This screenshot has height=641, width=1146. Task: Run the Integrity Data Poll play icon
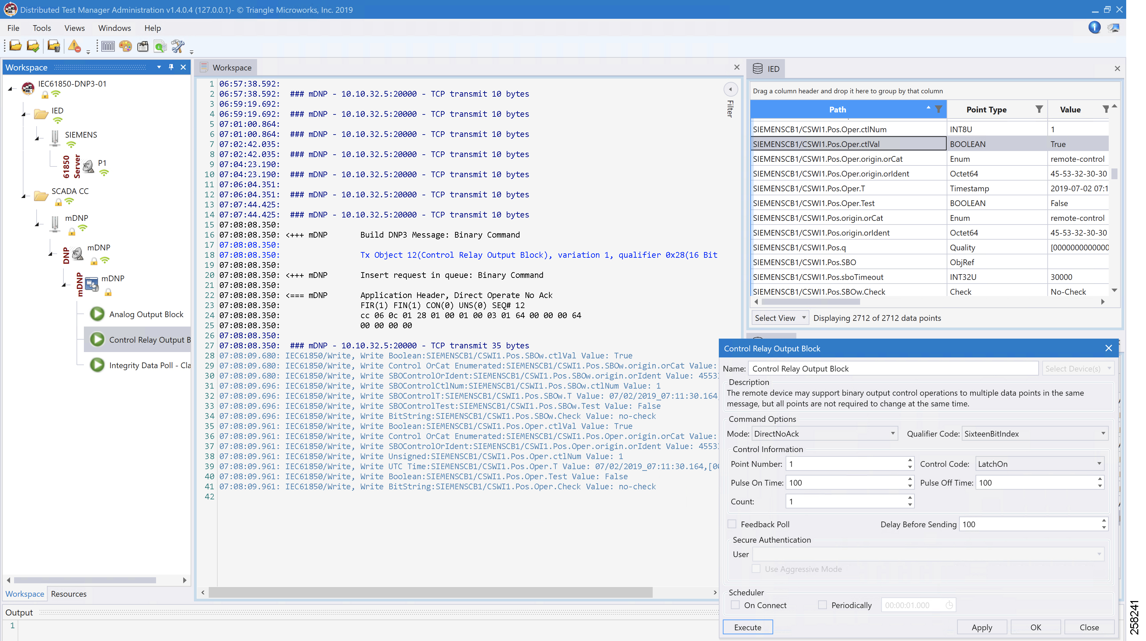tap(97, 365)
